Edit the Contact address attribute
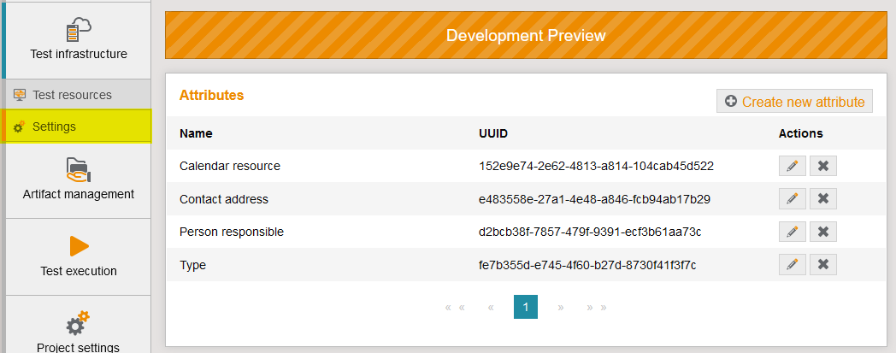 [x=792, y=199]
